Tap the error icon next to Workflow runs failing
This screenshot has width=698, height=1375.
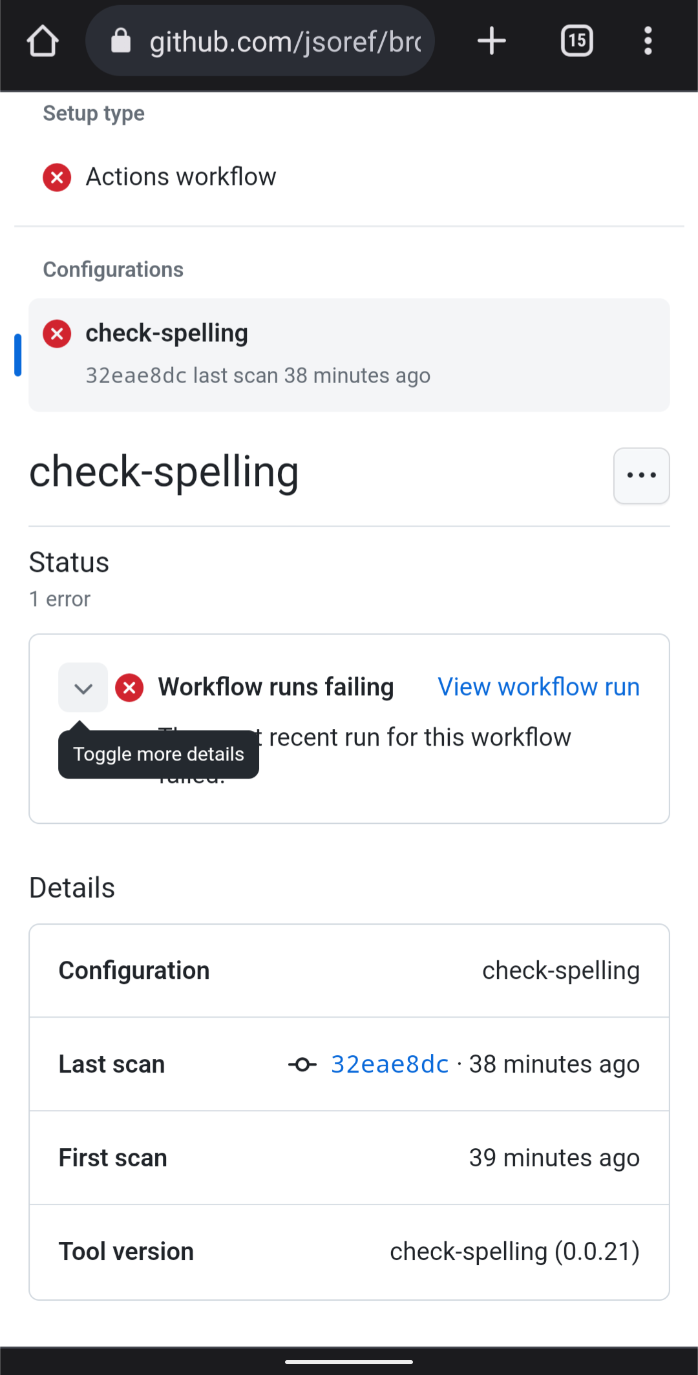click(129, 687)
